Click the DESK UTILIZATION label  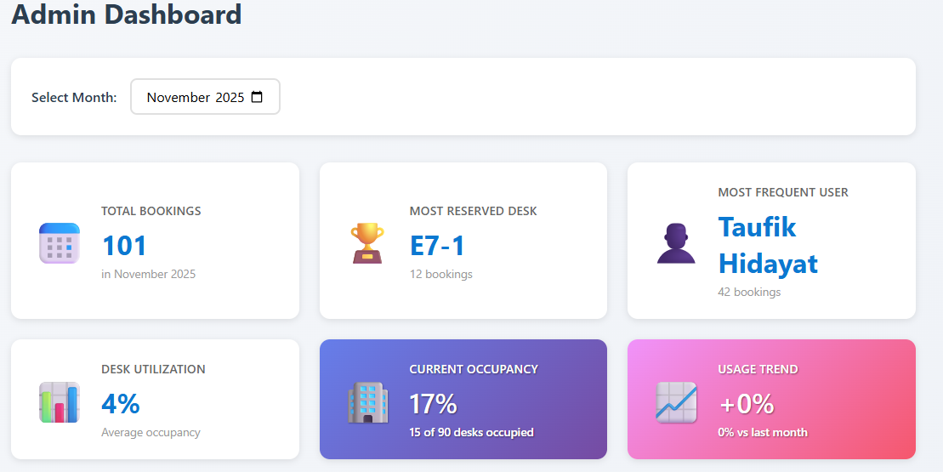pos(153,369)
